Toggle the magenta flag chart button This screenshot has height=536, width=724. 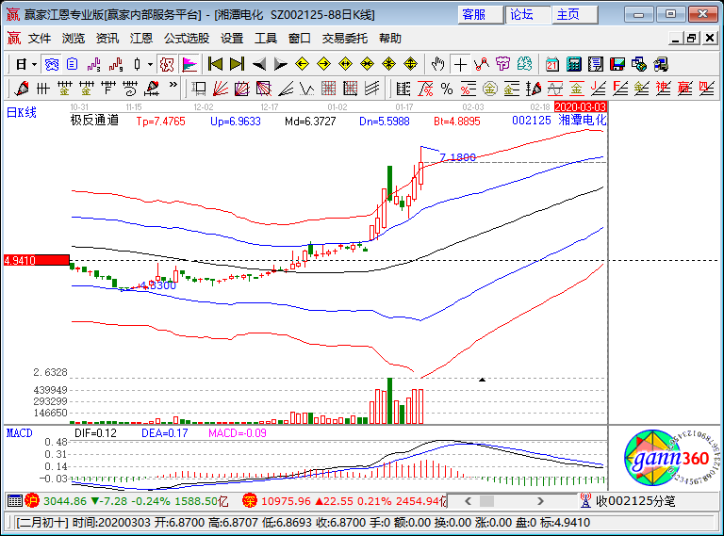click(x=189, y=64)
